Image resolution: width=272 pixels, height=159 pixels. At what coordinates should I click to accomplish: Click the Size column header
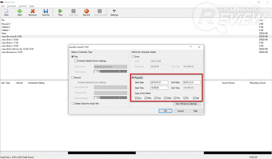261,20
